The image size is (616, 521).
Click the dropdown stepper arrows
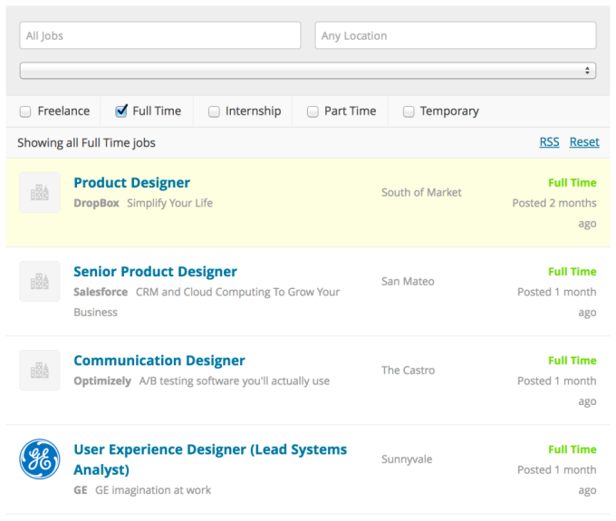[587, 71]
